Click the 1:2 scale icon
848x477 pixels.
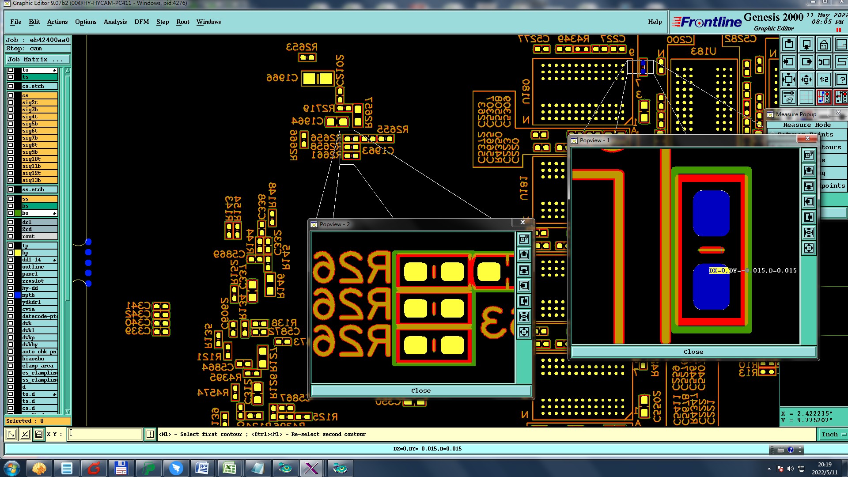824,80
